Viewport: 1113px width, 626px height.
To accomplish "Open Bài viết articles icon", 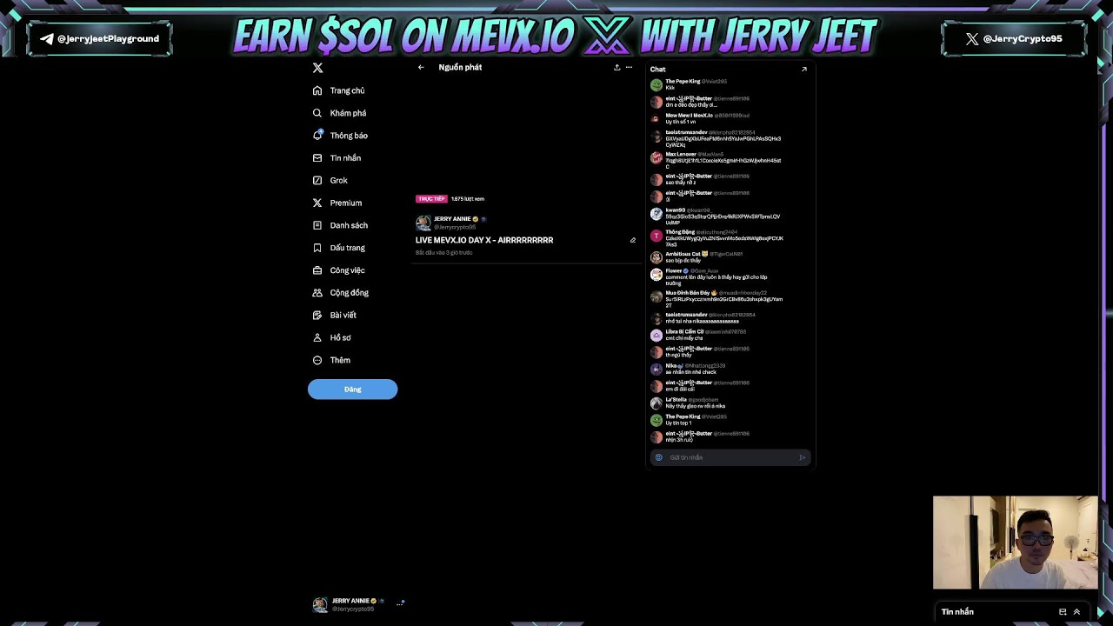I will click(317, 315).
